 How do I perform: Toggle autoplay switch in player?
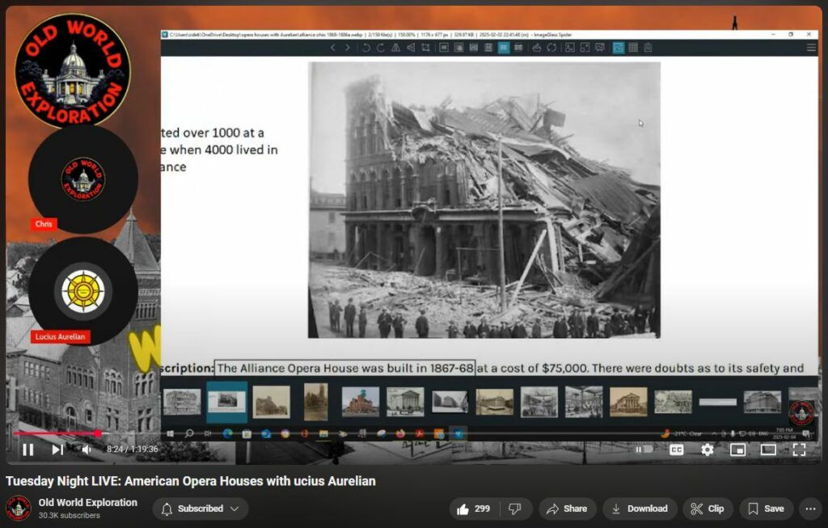644,450
